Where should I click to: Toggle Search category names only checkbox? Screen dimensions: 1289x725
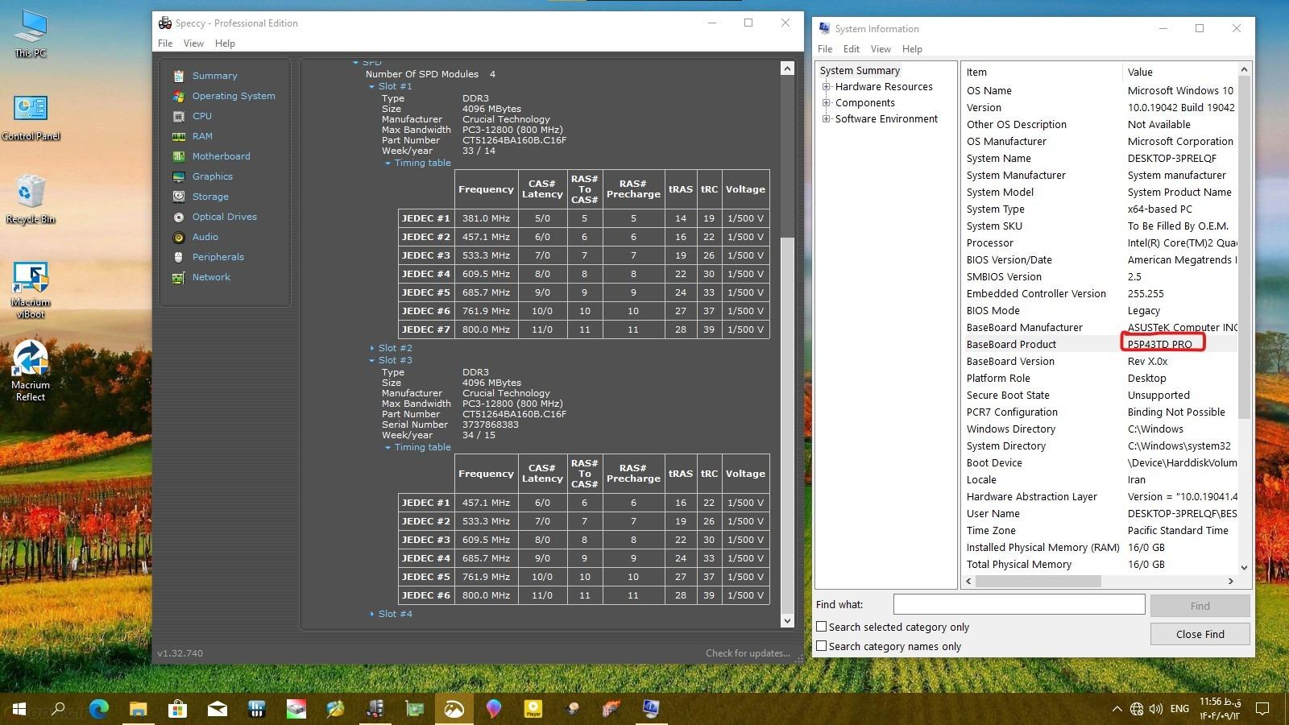point(822,646)
